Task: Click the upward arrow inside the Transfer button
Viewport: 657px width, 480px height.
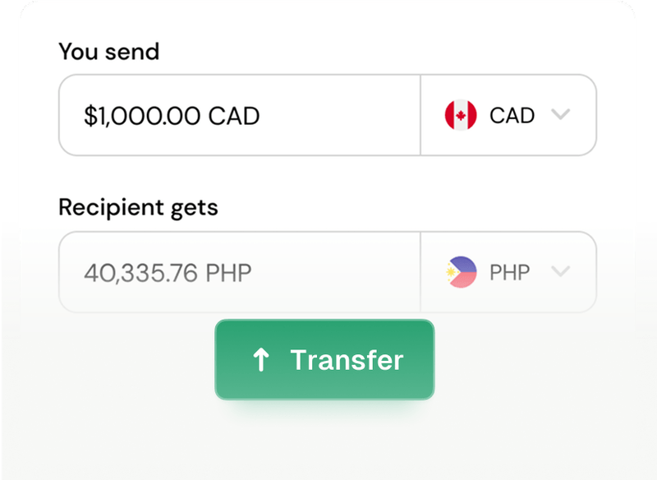Action: pyautogui.click(x=261, y=359)
